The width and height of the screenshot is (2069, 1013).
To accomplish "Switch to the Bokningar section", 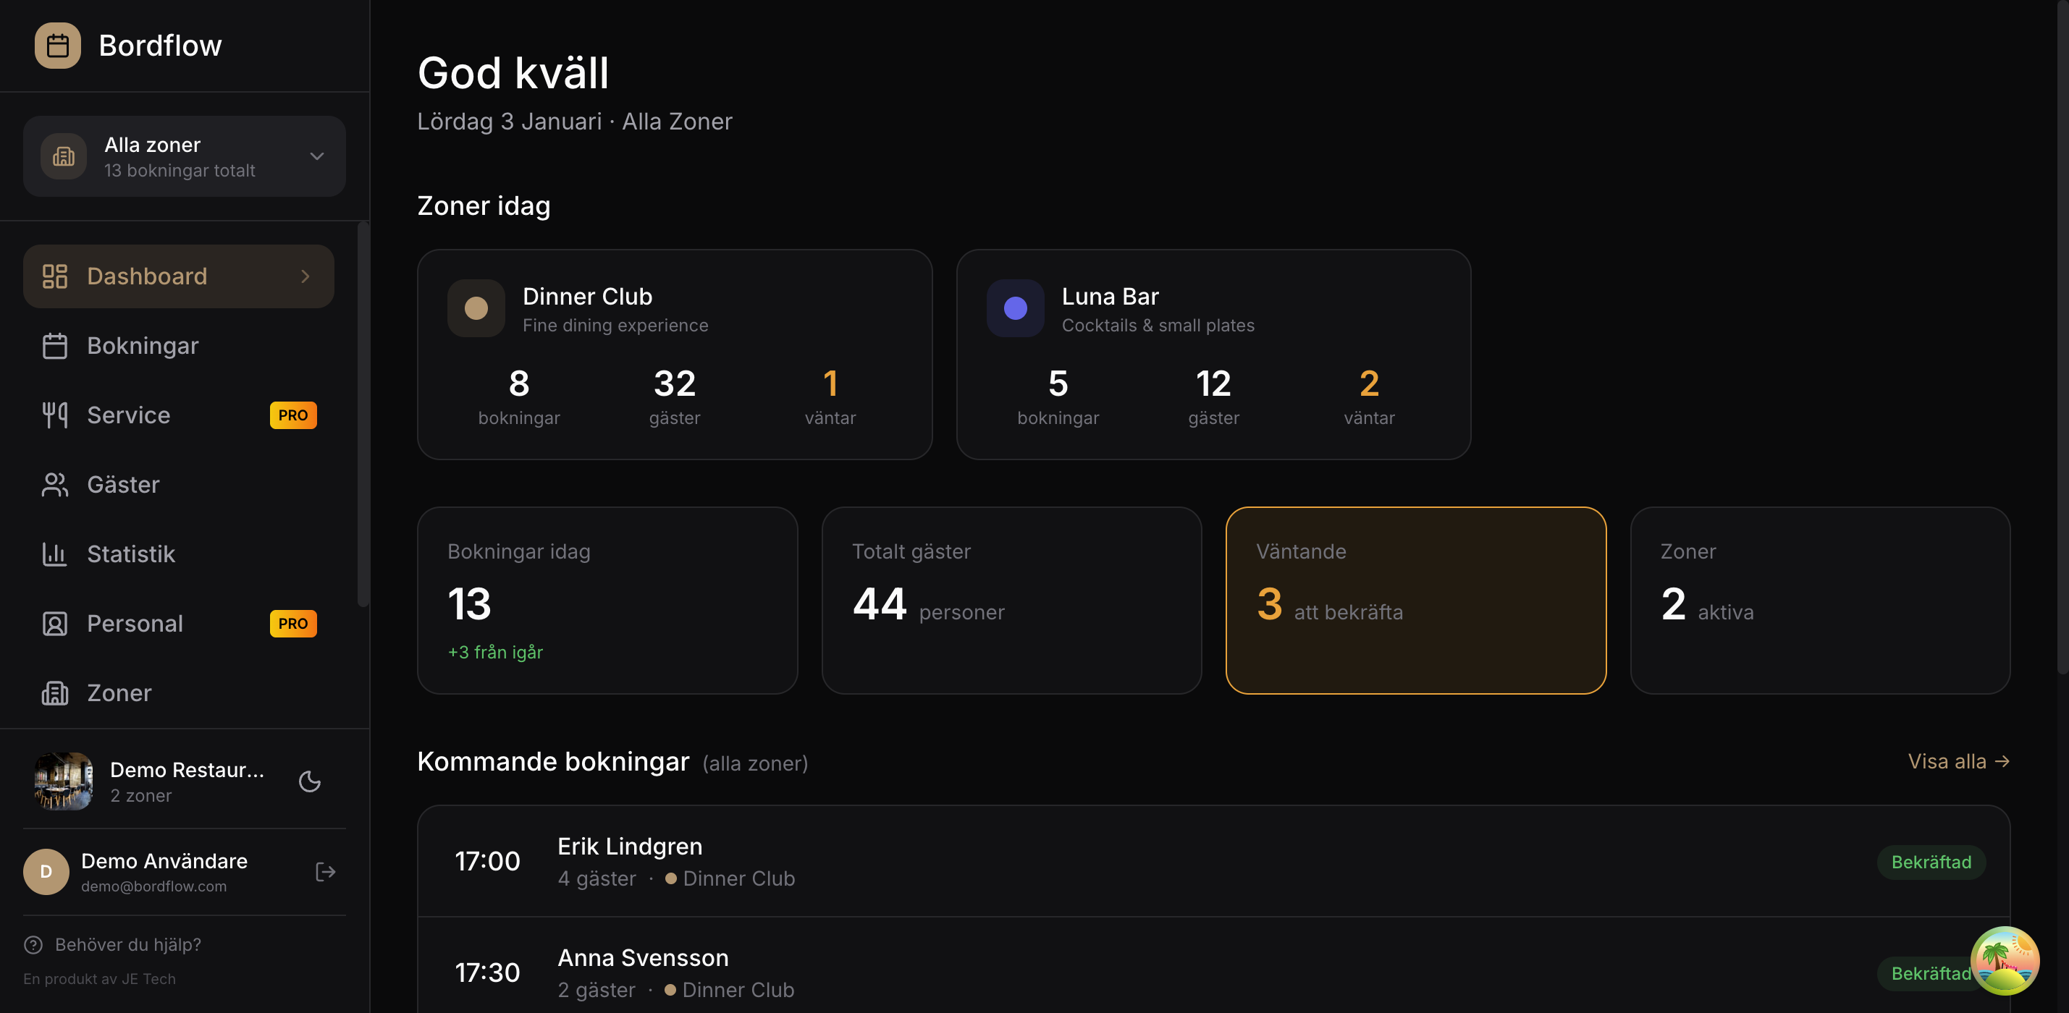I will [x=142, y=345].
